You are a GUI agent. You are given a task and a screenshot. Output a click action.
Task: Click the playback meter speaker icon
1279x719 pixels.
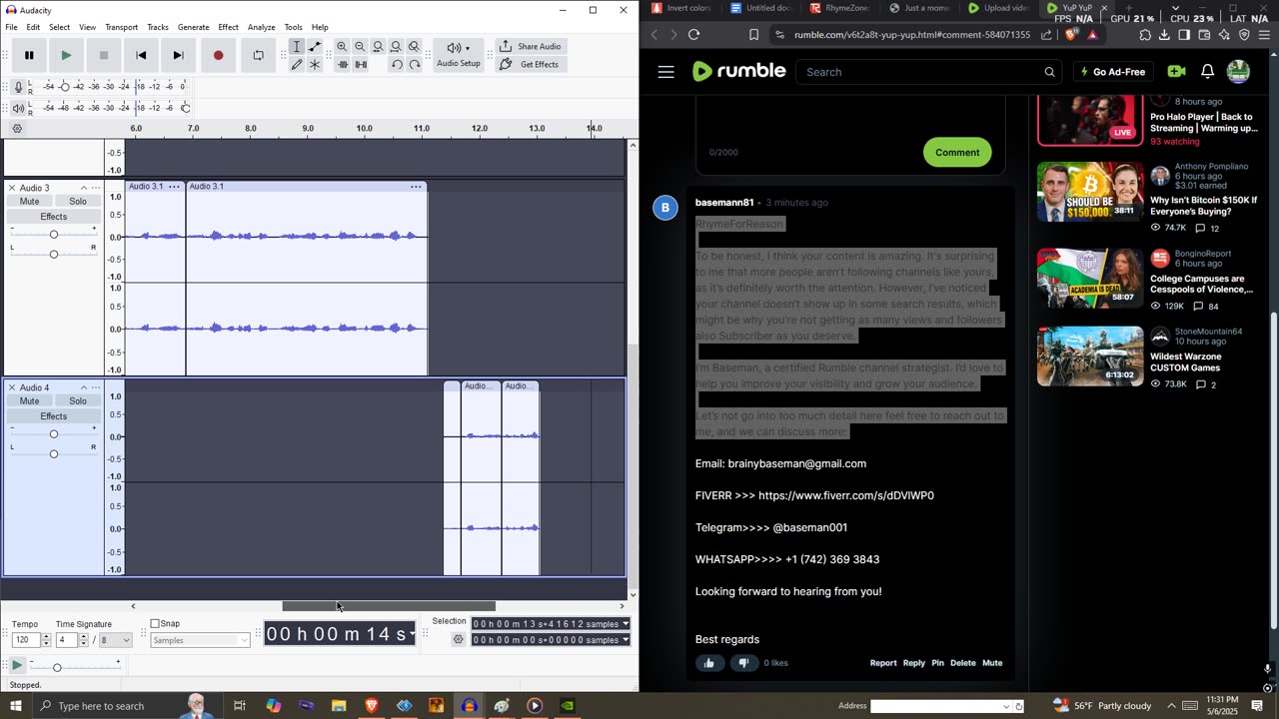pos(18,108)
